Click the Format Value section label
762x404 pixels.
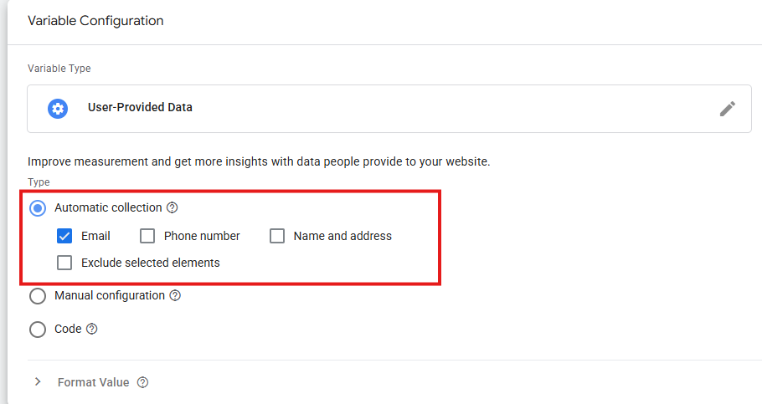click(93, 382)
